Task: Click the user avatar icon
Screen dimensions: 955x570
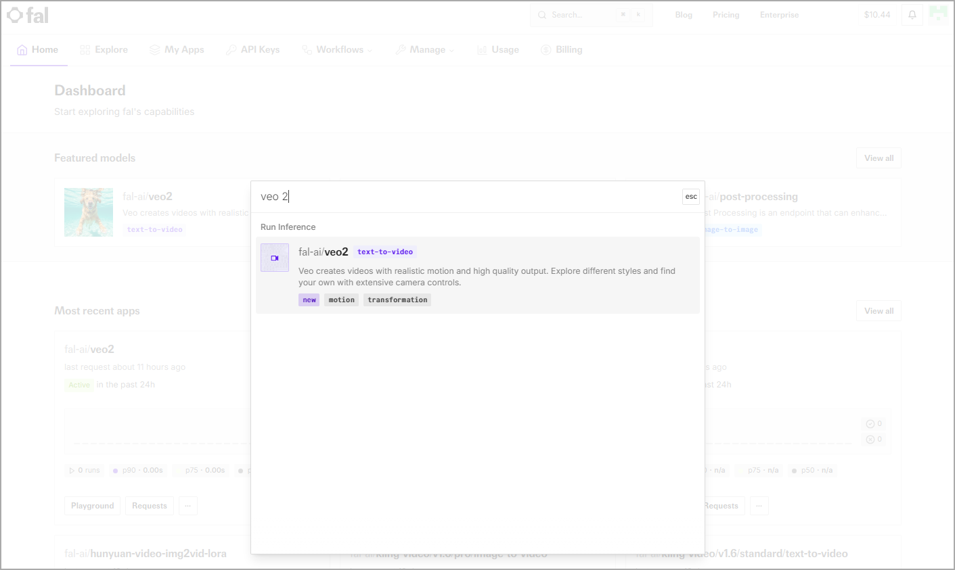Action: click(939, 14)
